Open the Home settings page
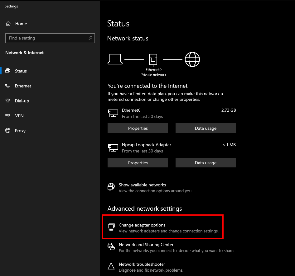Image resolution: width=295 pixels, height=276 pixels. pyautogui.click(x=21, y=24)
